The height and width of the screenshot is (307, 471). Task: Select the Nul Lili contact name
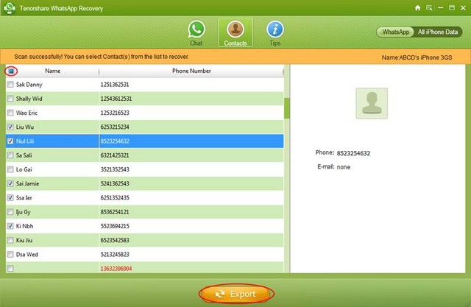[x=25, y=141]
